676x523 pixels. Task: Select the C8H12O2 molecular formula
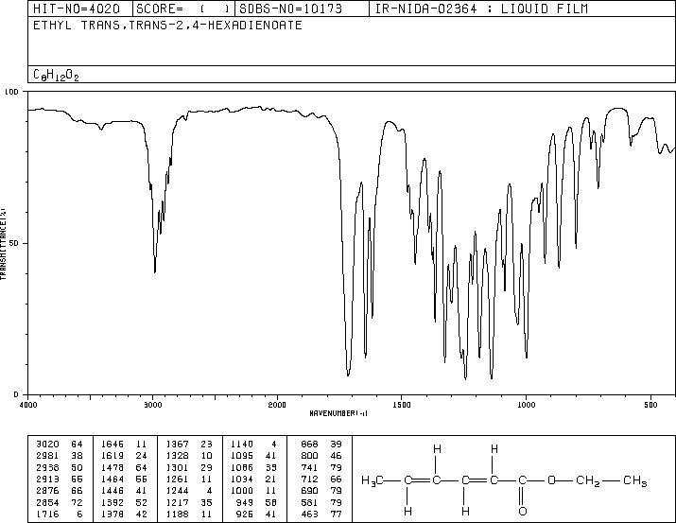point(56,76)
